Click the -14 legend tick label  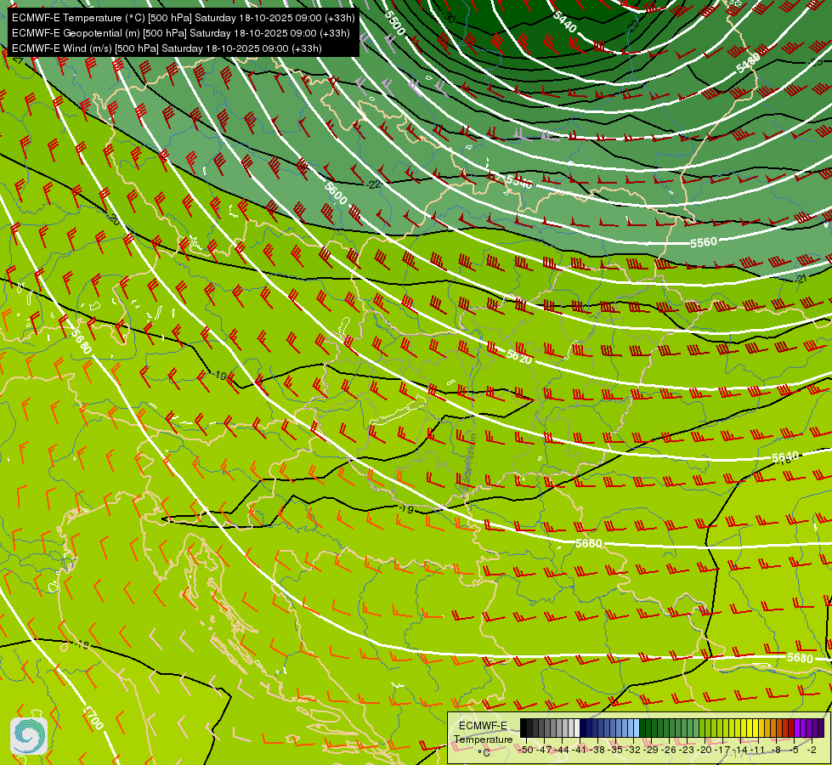(739, 750)
